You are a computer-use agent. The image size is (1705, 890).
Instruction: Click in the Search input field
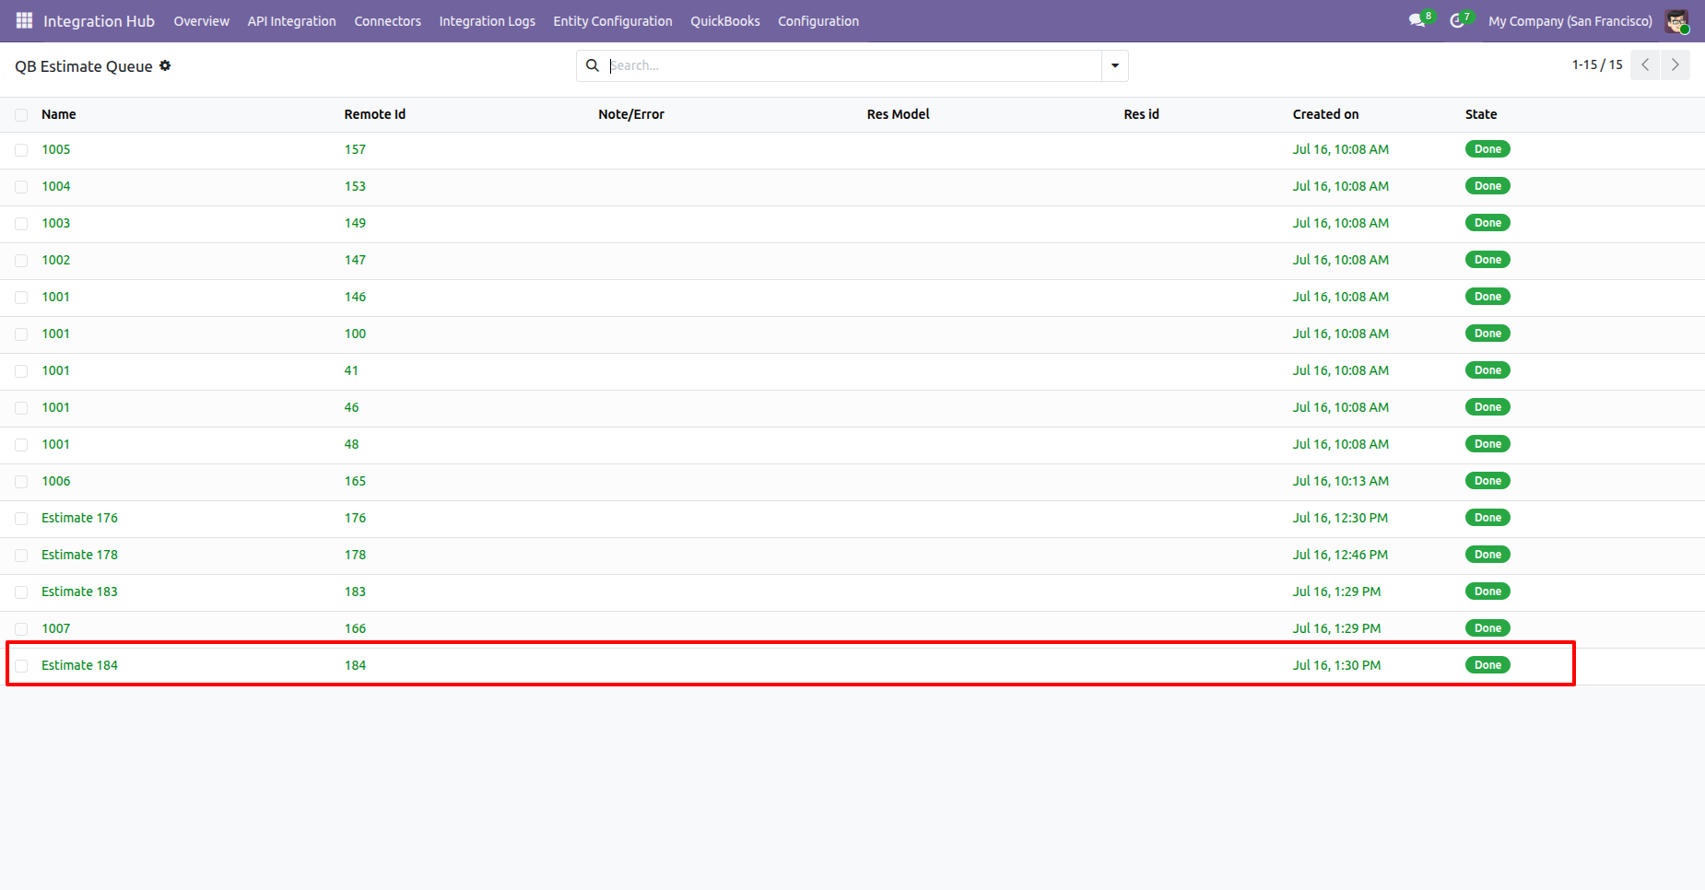click(x=852, y=65)
